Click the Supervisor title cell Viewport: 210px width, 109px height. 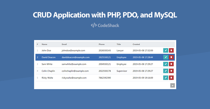coord(122,71)
